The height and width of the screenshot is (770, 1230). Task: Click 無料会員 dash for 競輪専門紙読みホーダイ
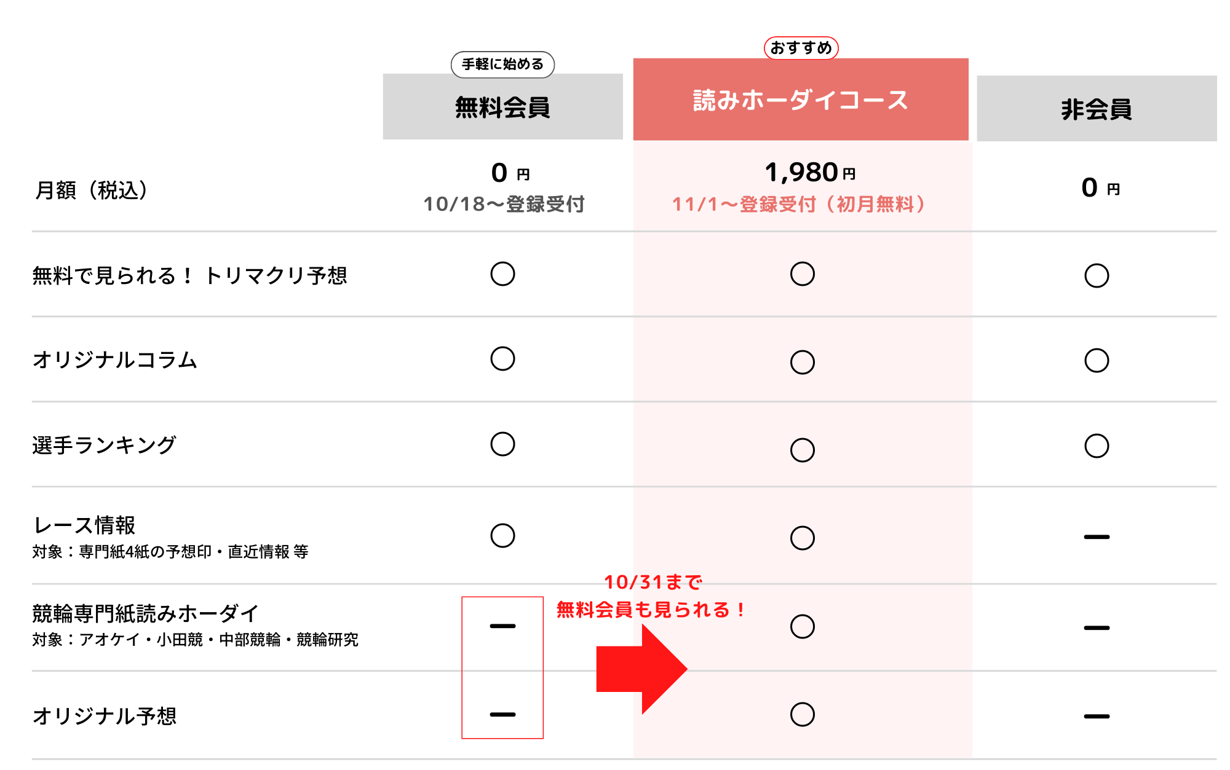(502, 626)
